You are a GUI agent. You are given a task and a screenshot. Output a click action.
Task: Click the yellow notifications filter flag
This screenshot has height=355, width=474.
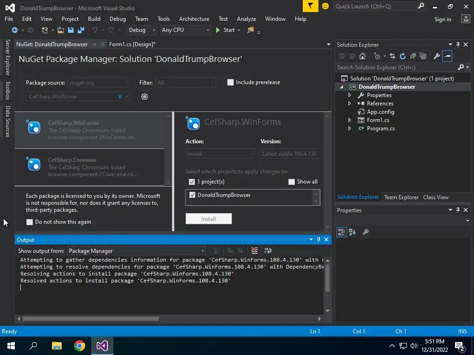pos(311,6)
